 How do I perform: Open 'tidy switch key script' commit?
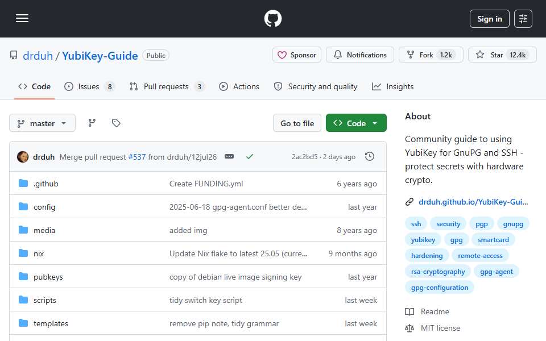click(x=205, y=300)
